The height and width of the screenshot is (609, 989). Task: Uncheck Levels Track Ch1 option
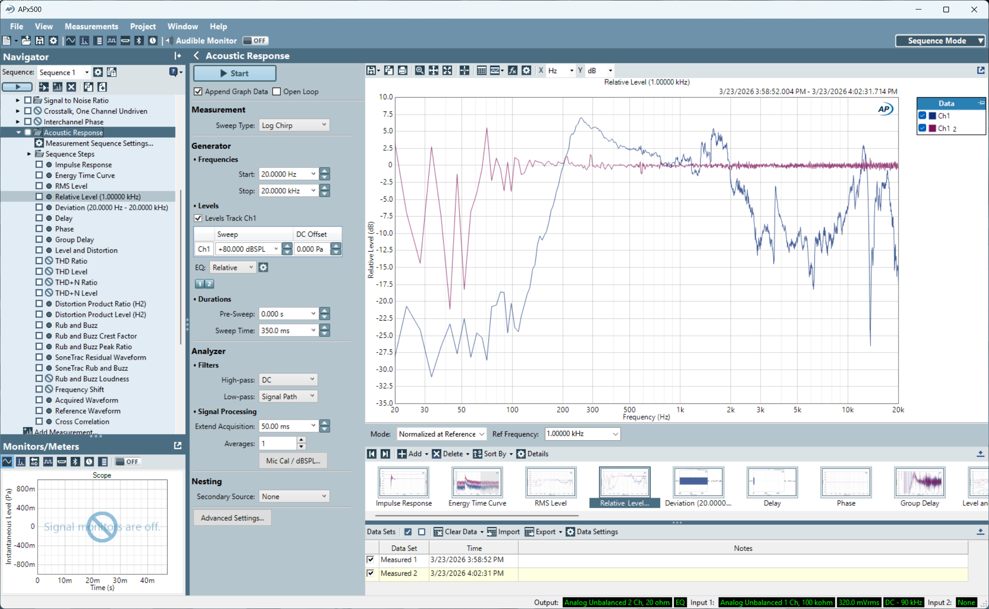coord(198,218)
